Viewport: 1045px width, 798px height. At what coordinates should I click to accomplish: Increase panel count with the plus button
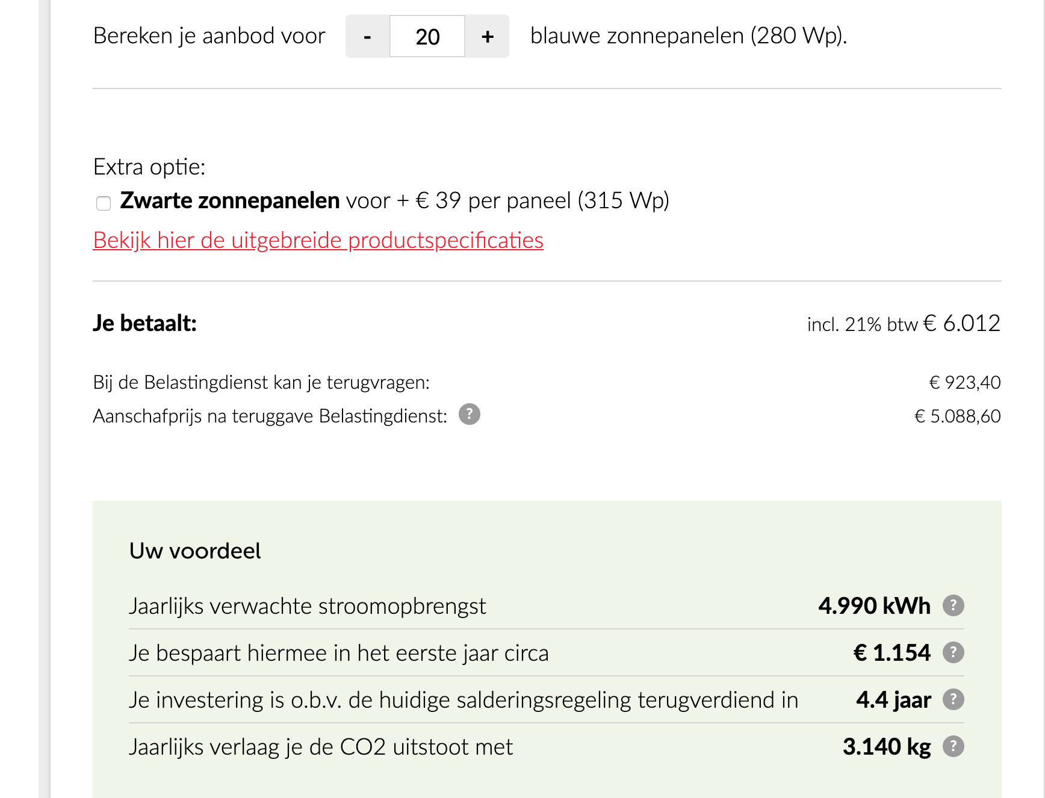pyautogui.click(x=488, y=37)
